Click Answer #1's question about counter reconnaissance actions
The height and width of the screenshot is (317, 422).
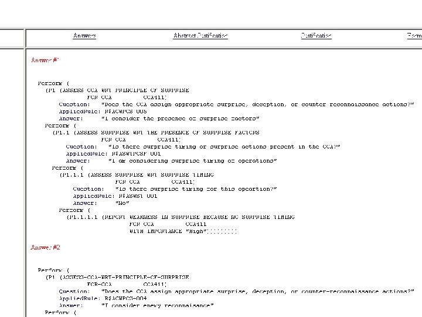pyautogui.click(x=236, y=104)
